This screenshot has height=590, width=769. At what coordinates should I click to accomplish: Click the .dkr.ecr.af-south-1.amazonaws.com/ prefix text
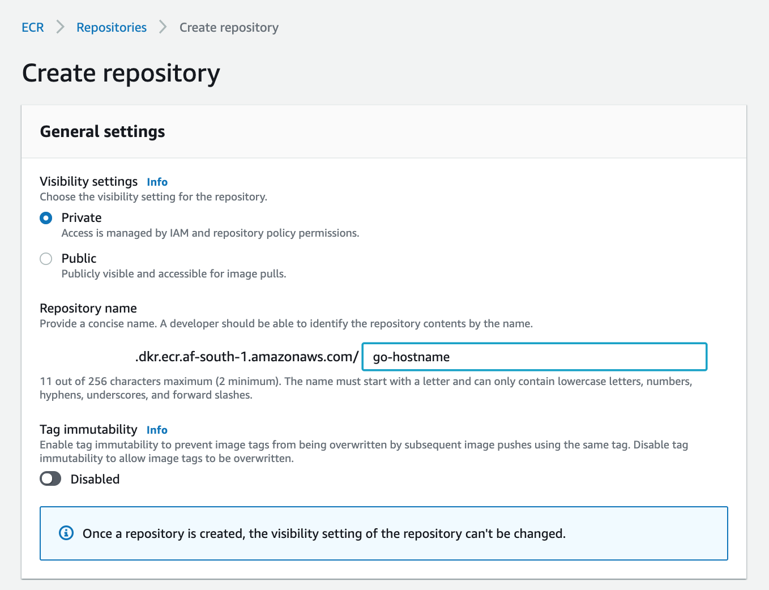(247, 357)
